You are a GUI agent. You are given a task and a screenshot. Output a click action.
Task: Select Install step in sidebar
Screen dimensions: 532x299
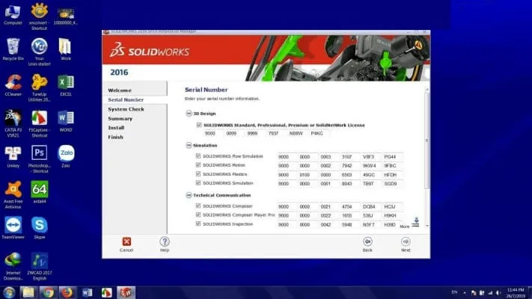point(116,128)
